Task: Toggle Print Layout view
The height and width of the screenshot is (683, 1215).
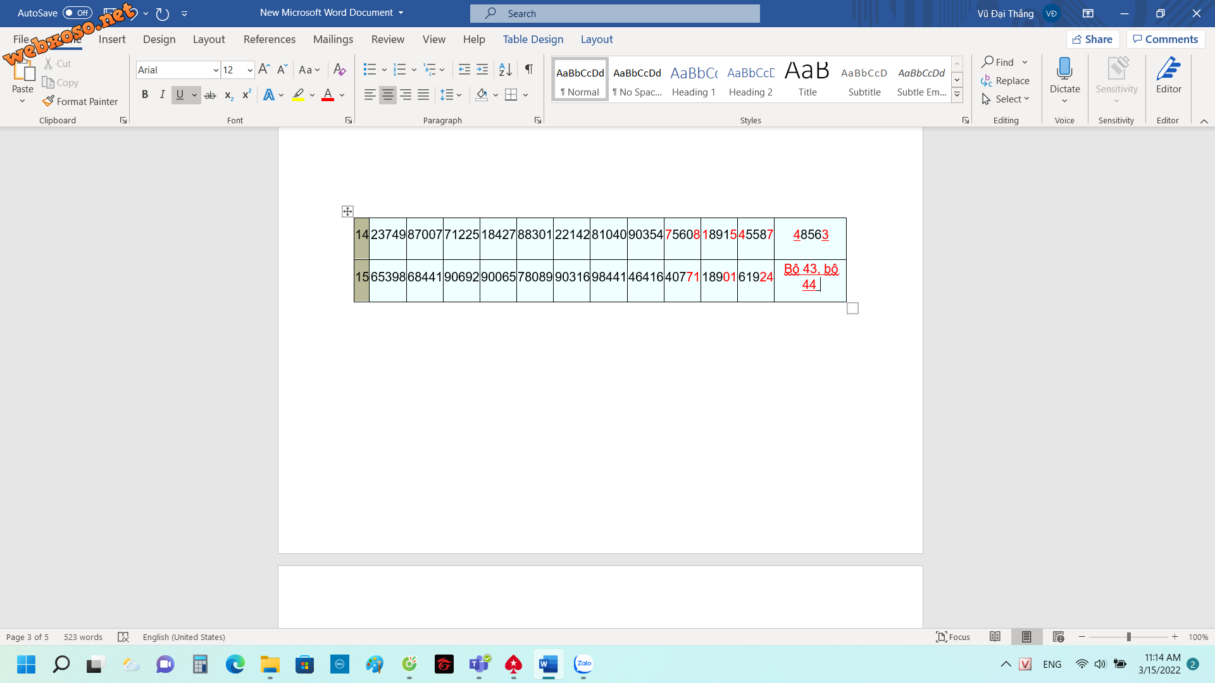Action: click(x=1026, y=637)
